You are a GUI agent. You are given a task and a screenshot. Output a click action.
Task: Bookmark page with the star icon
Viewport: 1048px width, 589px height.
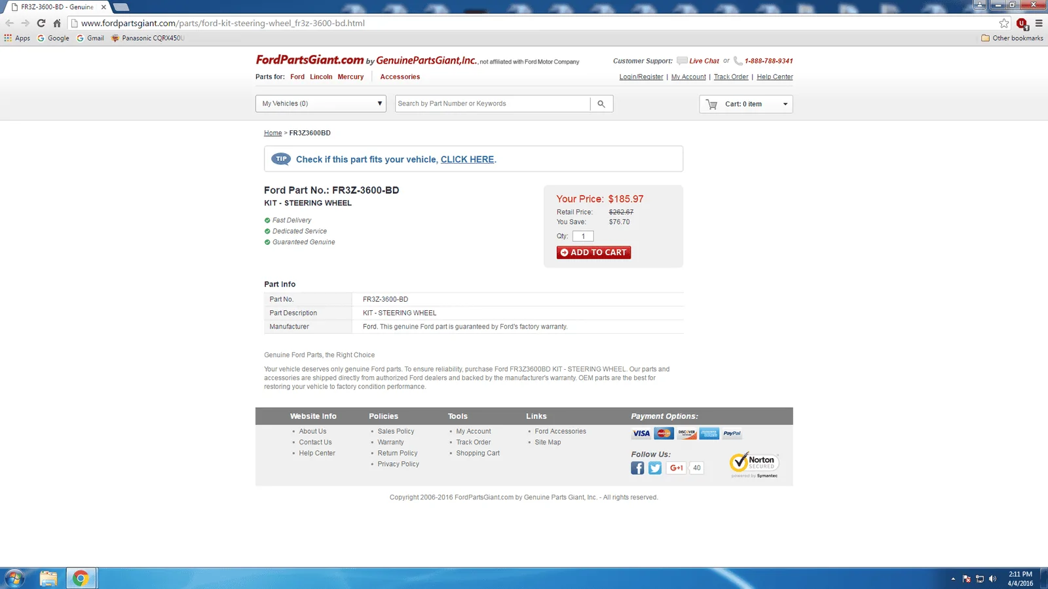click(x=1004, y=23)
